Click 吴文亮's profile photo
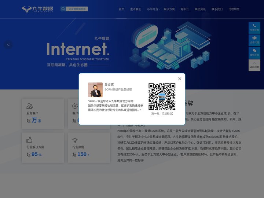Image resolution: width=264 pixels, height=198 pixels. coord(95,90)
